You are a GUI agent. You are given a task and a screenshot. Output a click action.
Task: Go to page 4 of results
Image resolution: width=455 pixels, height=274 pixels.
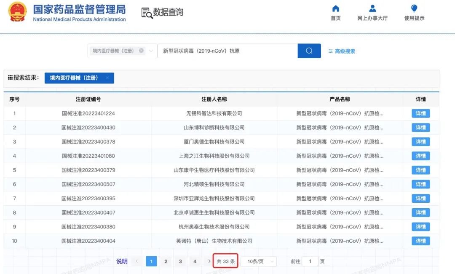pos(195,261)
